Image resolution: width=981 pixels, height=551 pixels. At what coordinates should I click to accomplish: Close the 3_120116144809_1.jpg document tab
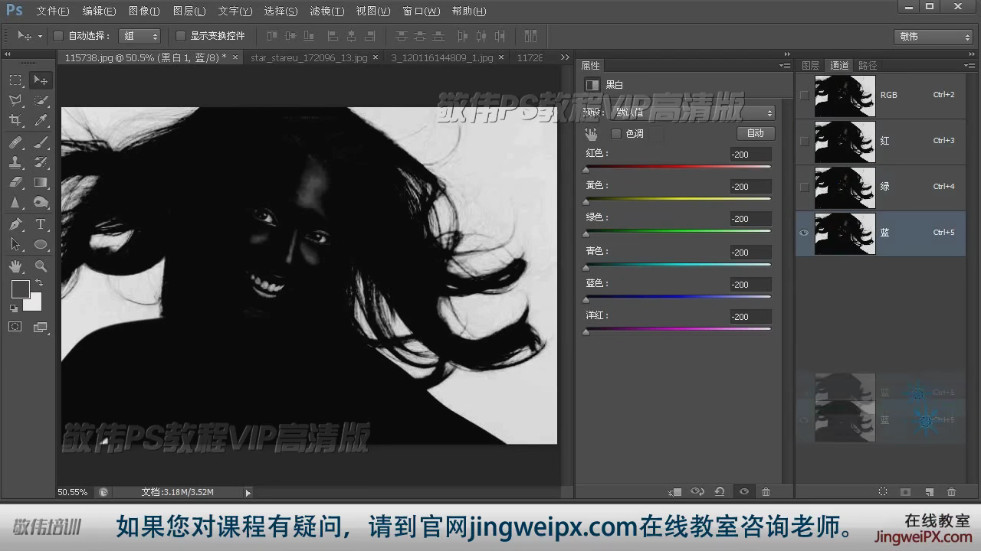pos(501,57)
